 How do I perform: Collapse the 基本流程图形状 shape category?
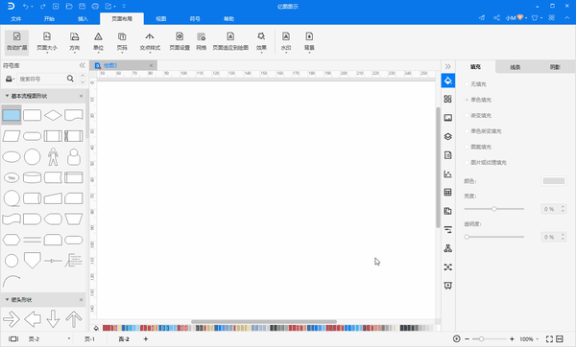click(x=7, y=96)
